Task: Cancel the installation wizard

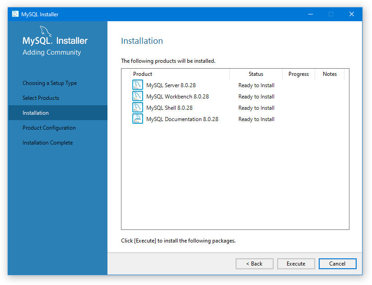Action: tap(337, 264)
